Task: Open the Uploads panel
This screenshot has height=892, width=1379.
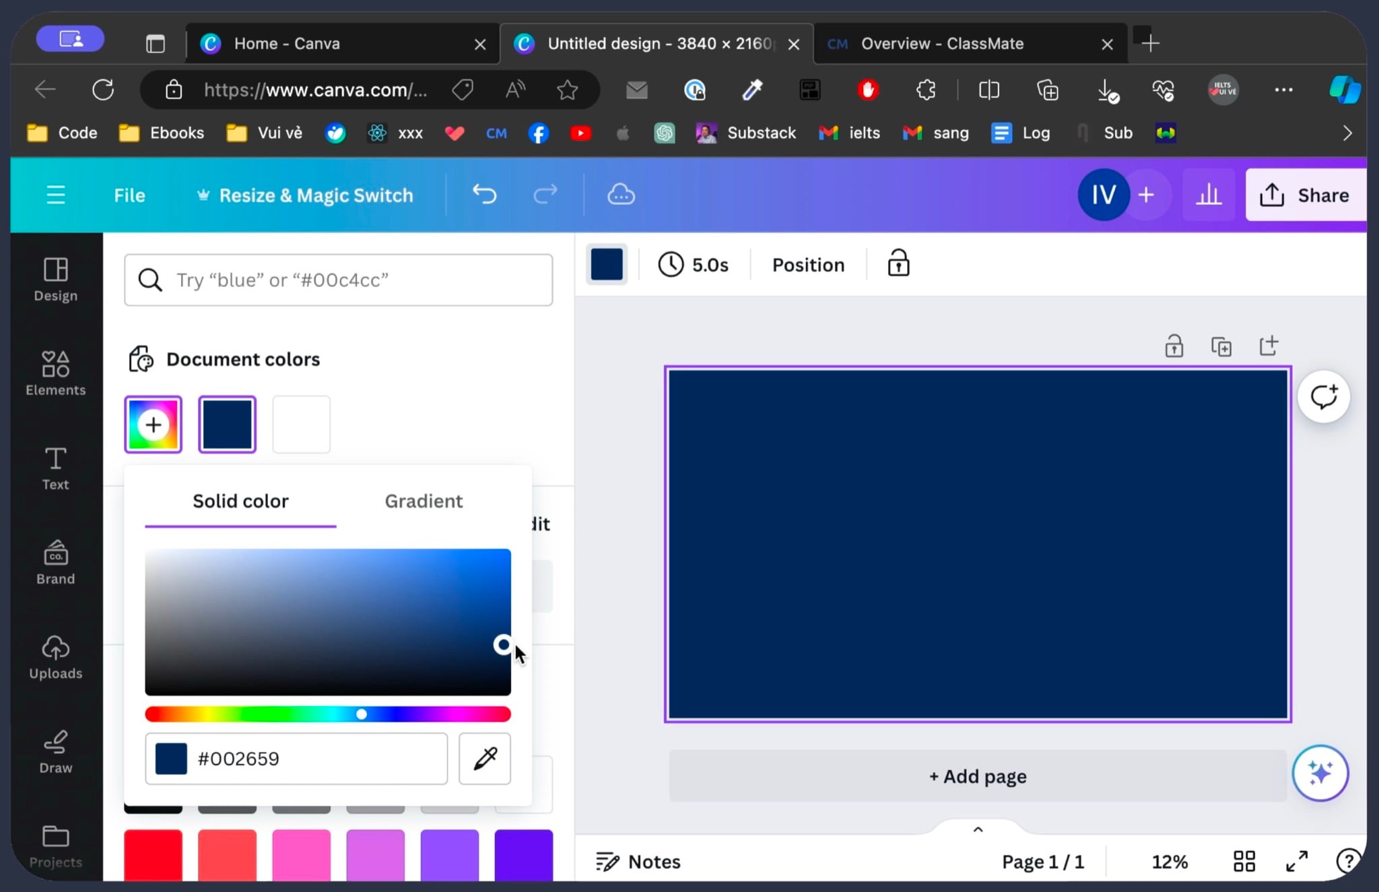Action: (x=56, y=657)
